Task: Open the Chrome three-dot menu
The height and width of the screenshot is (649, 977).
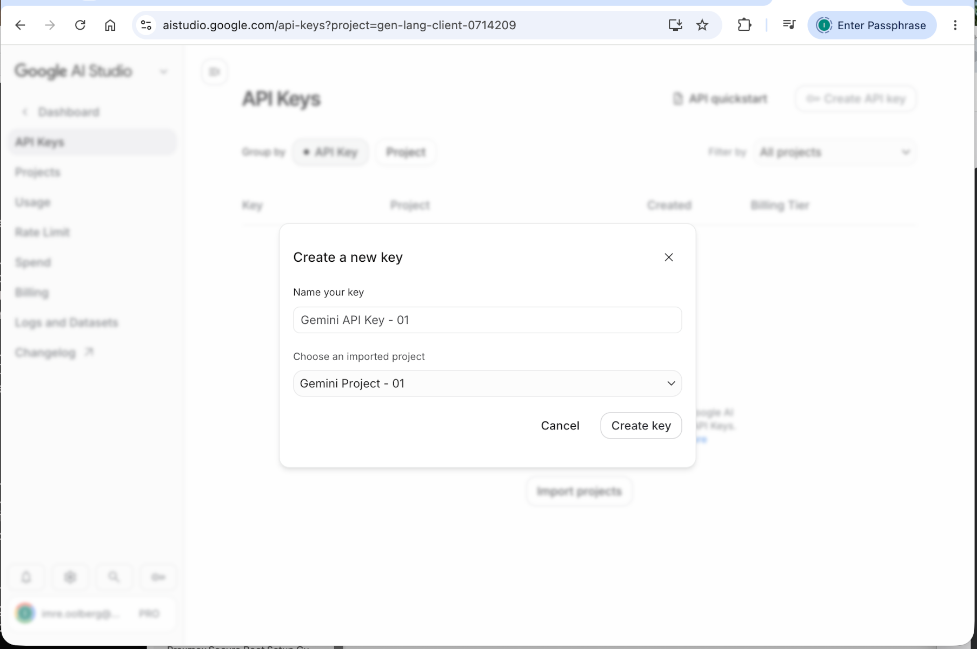Action: [x=955, y=25]
